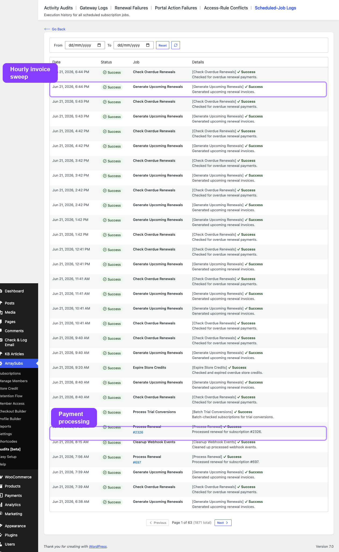The image size is (339, 552).
Task: Click the Details column header
Action: pyautogui.click(x=198, y=62)
